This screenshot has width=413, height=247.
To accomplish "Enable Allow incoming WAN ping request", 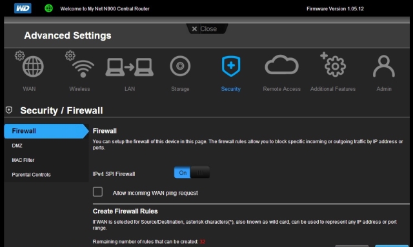I will (97, 192).
